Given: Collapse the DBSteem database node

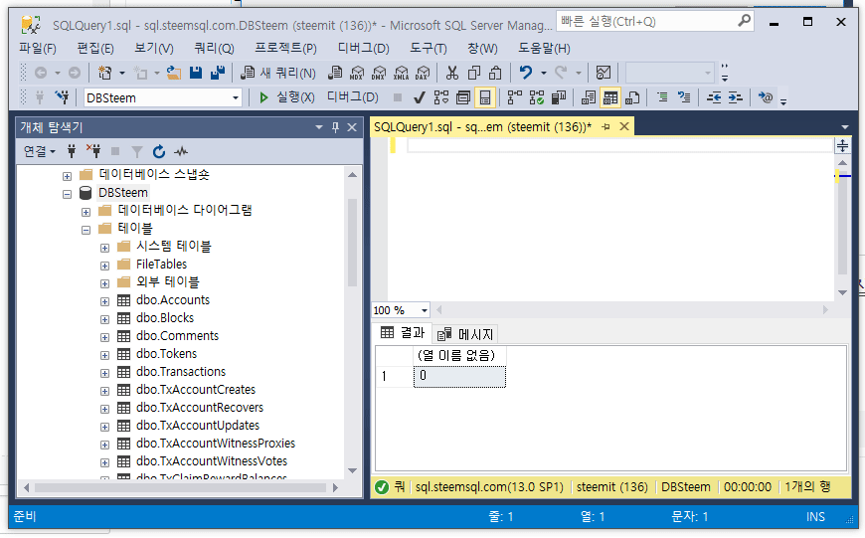Looking at the screenshot, I should (67, 194).
